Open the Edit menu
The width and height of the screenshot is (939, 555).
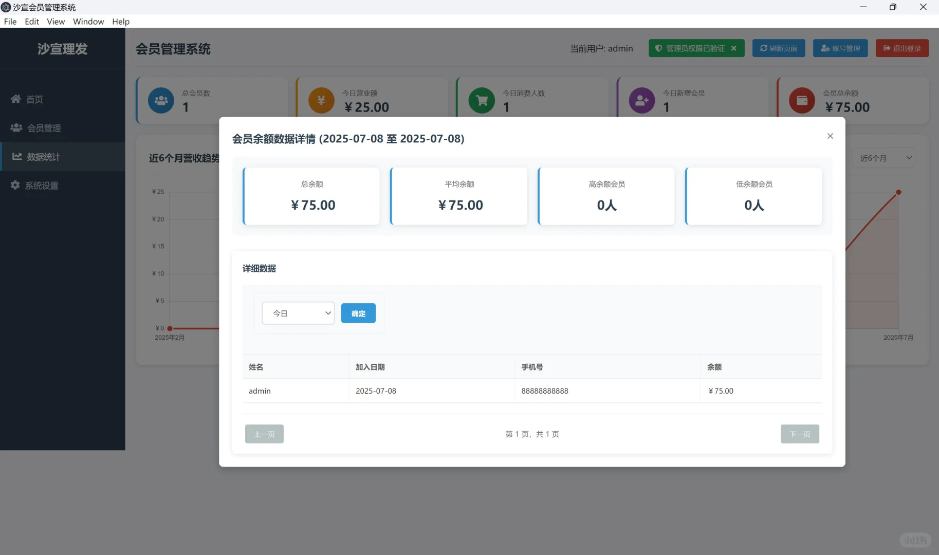(x=32, y=22)
